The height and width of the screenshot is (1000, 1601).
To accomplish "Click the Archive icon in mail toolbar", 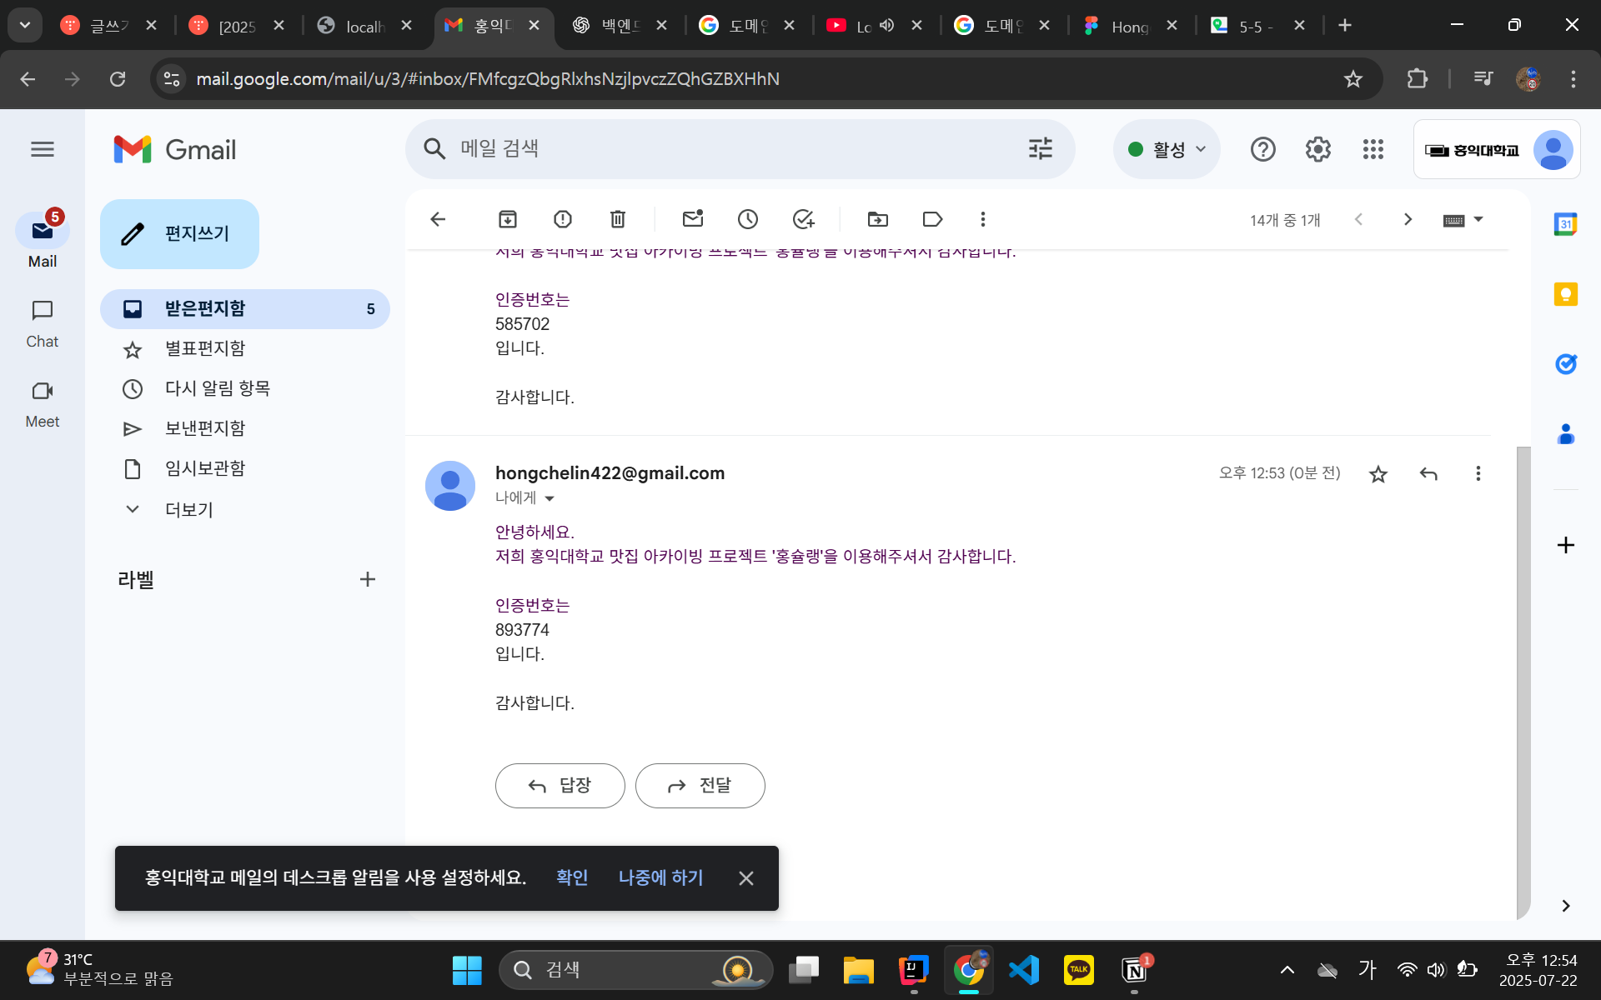I will tap(507, 219).
